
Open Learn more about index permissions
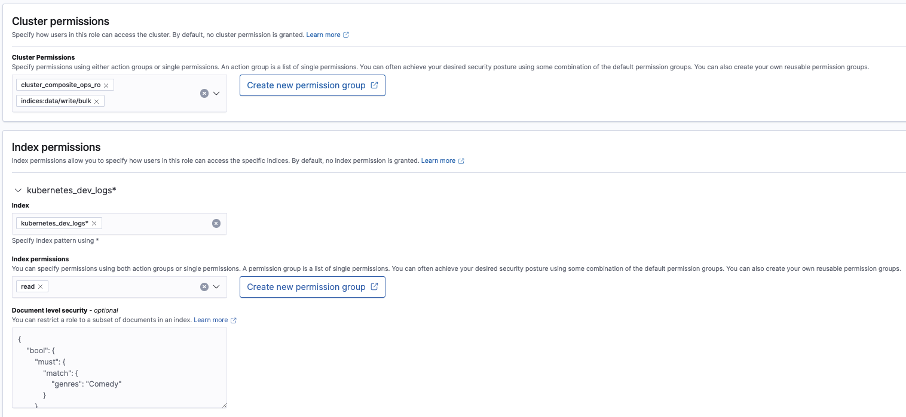(x=439, y=160)
